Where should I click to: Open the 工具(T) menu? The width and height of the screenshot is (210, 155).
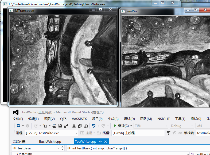tap(180, 119)
